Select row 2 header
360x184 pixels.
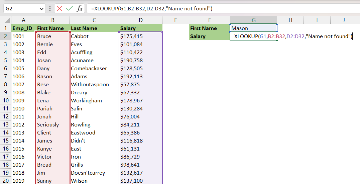click(5, 36)
